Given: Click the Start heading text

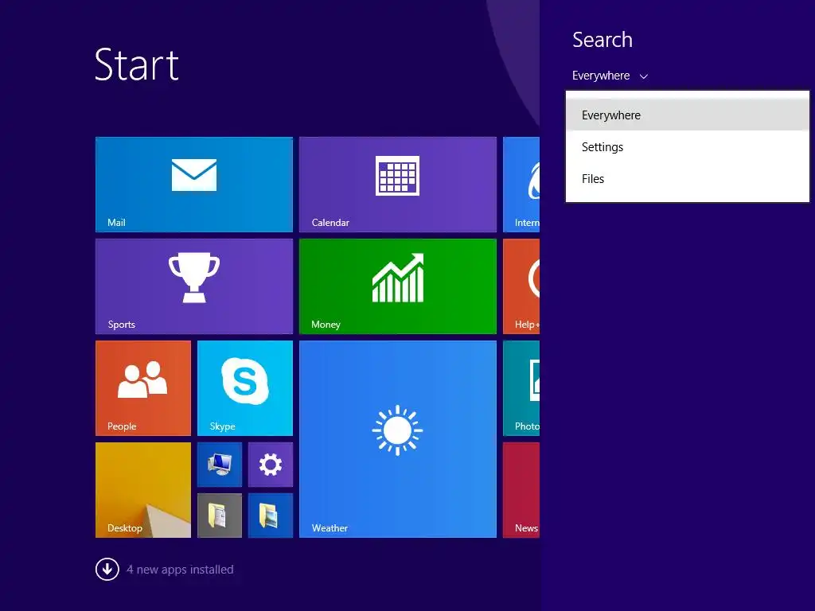Looking at the screenshot, I should 137,64.
